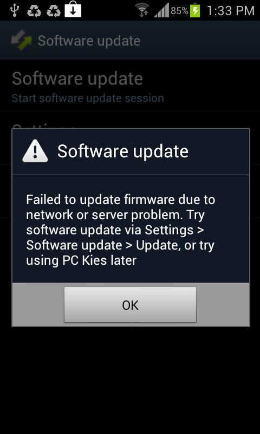260x434 pixels.
Task: Tap the Wi-Fi signal indicator
Action: pos(142,10)
